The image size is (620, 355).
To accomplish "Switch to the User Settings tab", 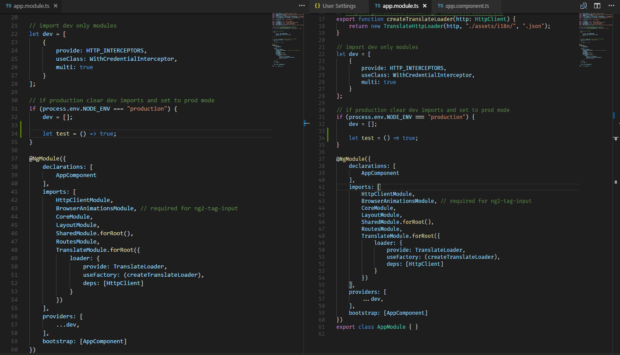I will point(342,6).
